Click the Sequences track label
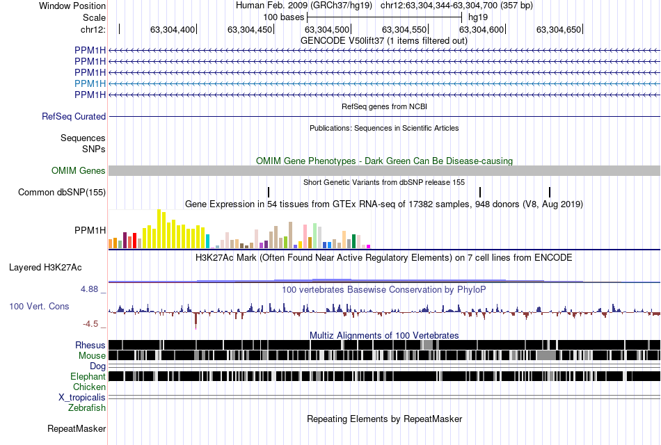Image resolution: width=661 pixels, height=445 pixels. 83,138
